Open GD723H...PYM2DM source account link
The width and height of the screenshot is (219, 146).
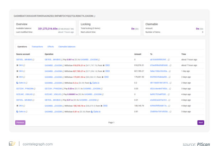(24, 88)
